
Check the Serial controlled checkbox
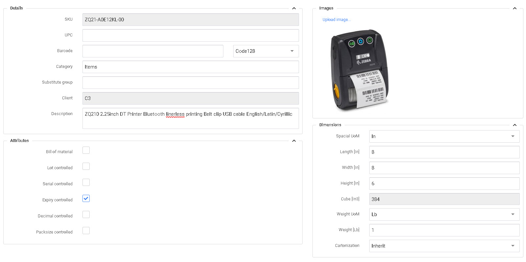point(86,182)
